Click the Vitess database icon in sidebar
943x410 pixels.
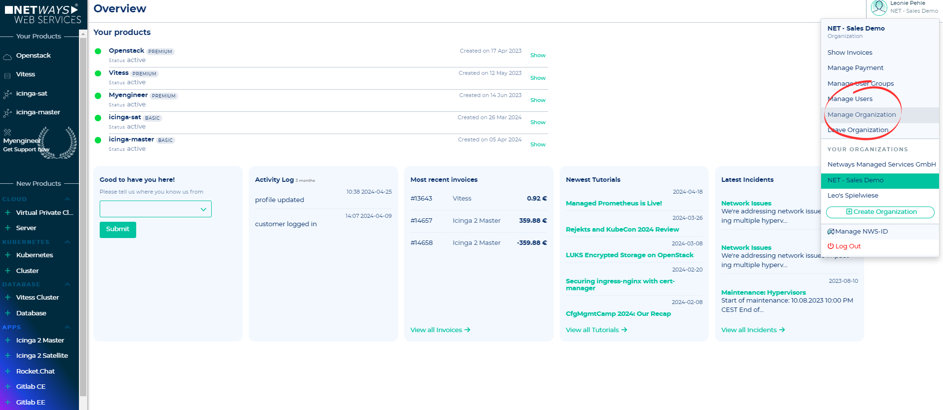click(7, 75)
